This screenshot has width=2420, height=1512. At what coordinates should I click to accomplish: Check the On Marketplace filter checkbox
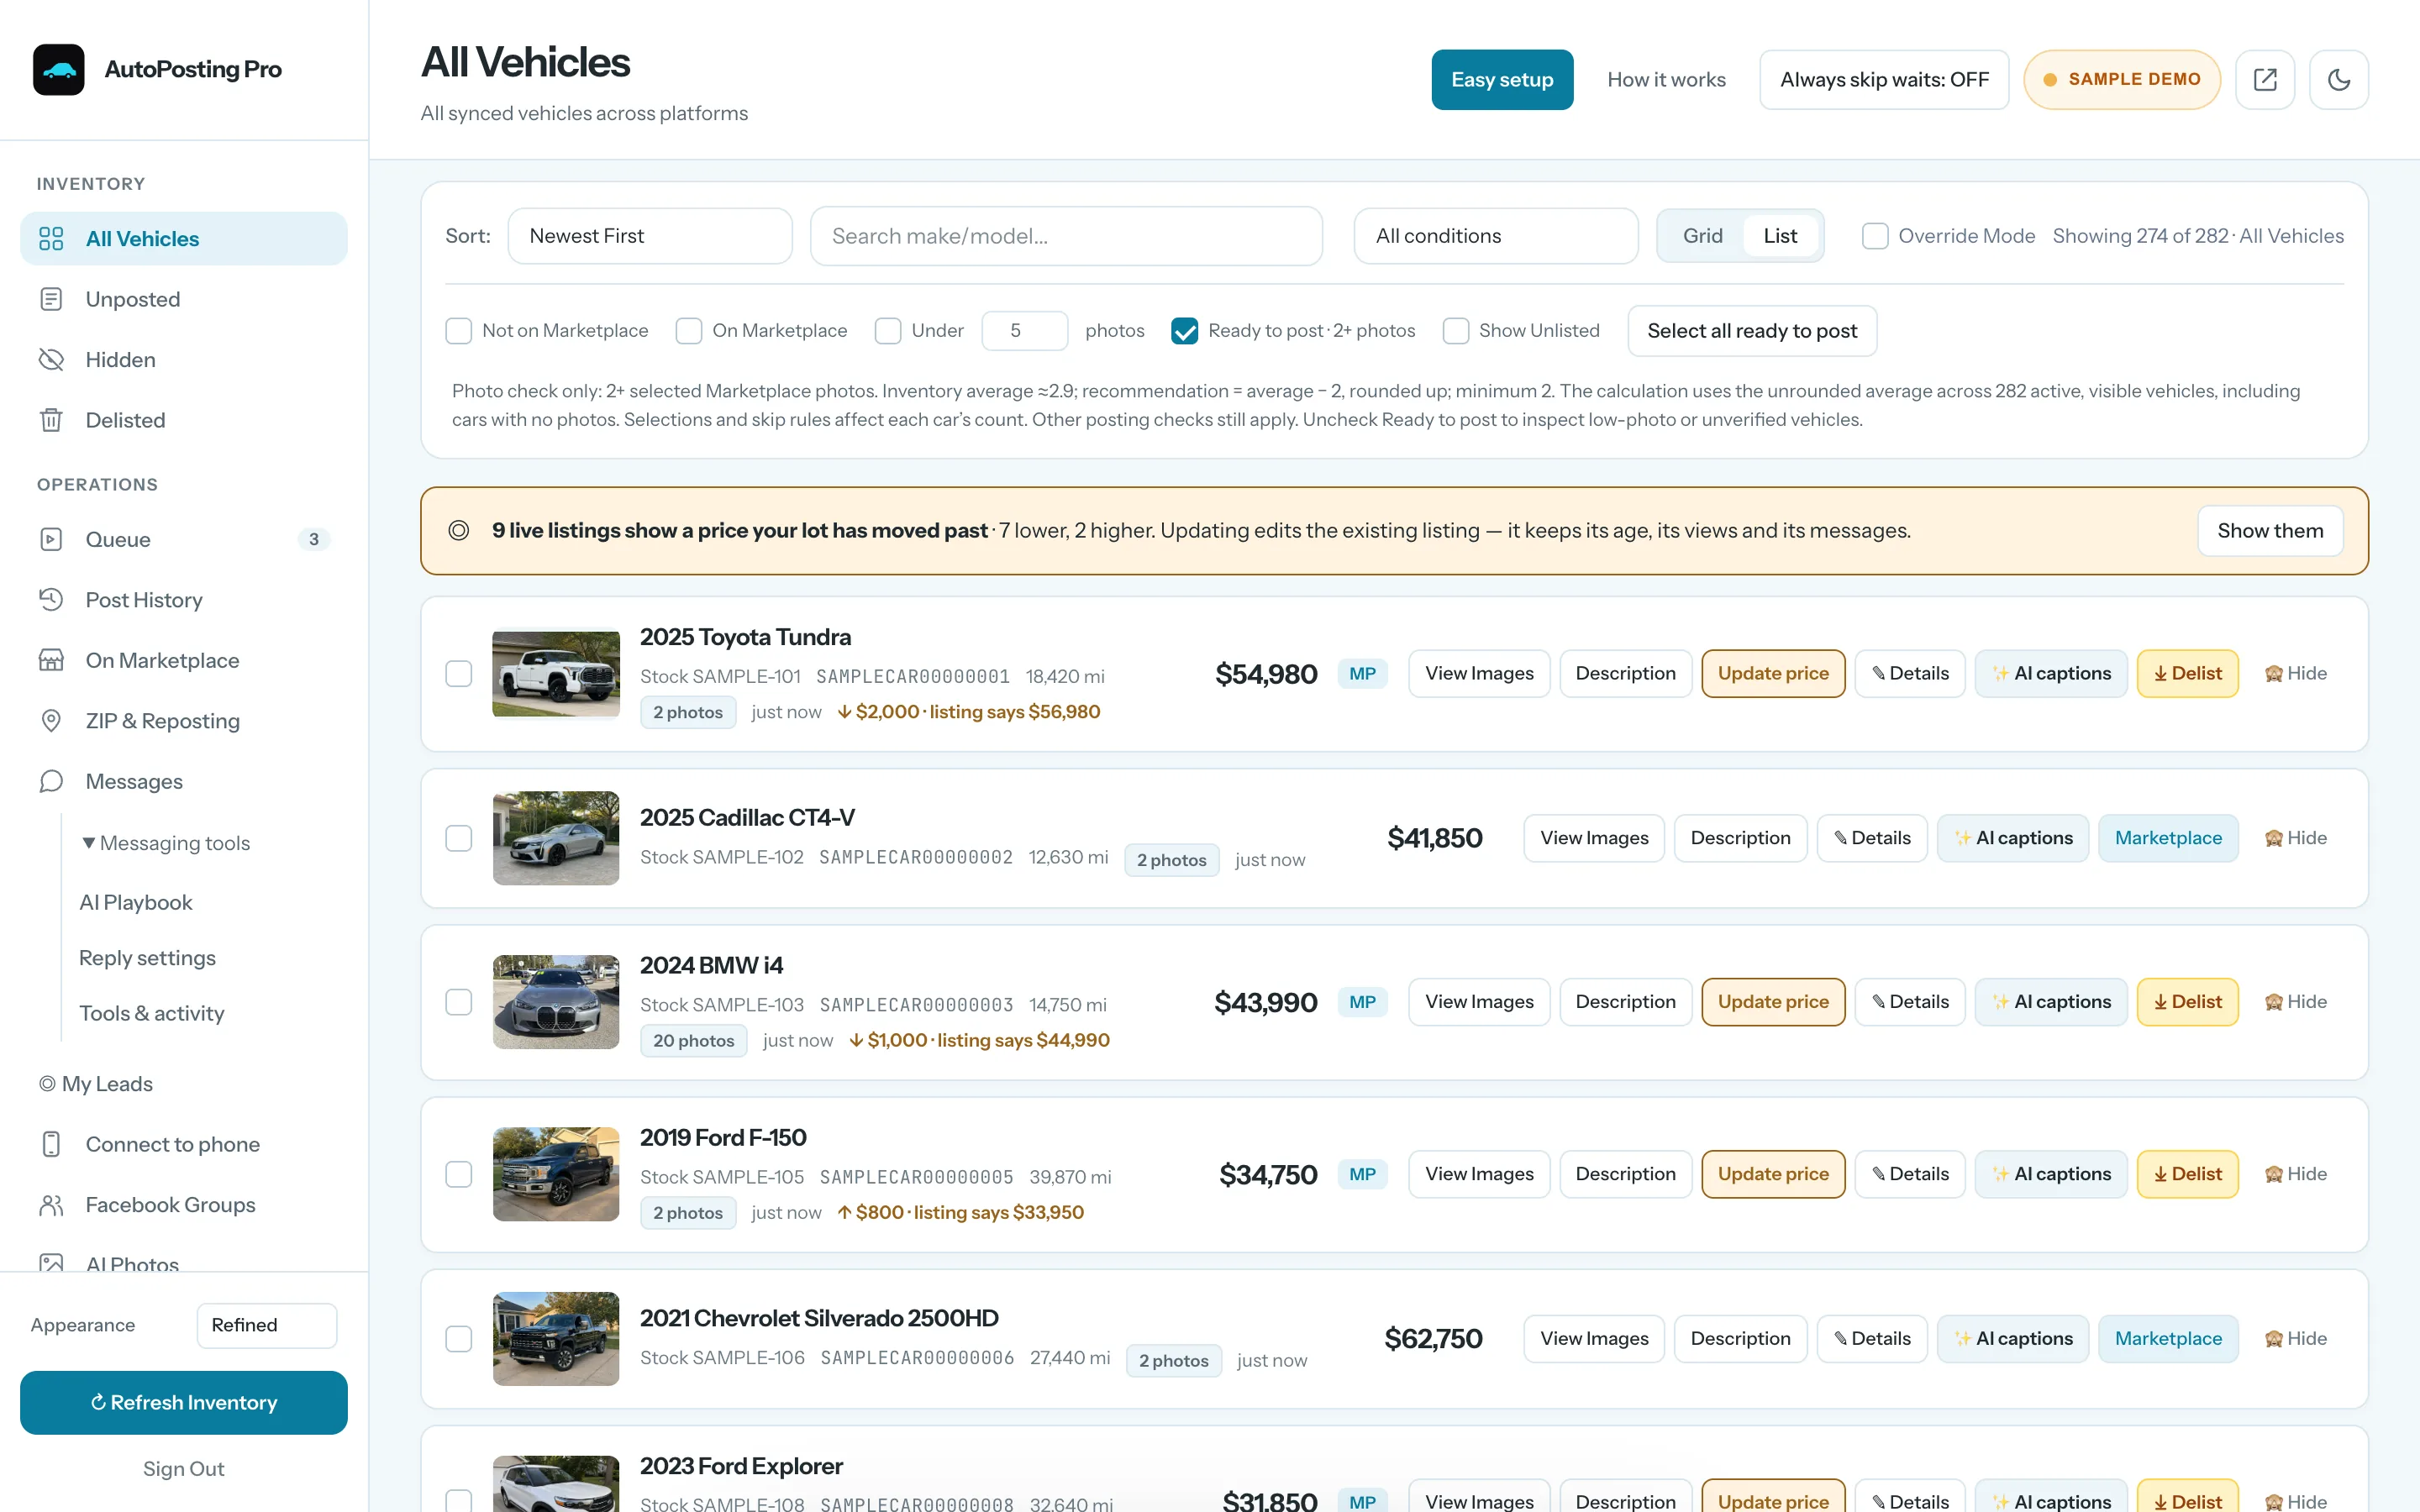point(689,331)
